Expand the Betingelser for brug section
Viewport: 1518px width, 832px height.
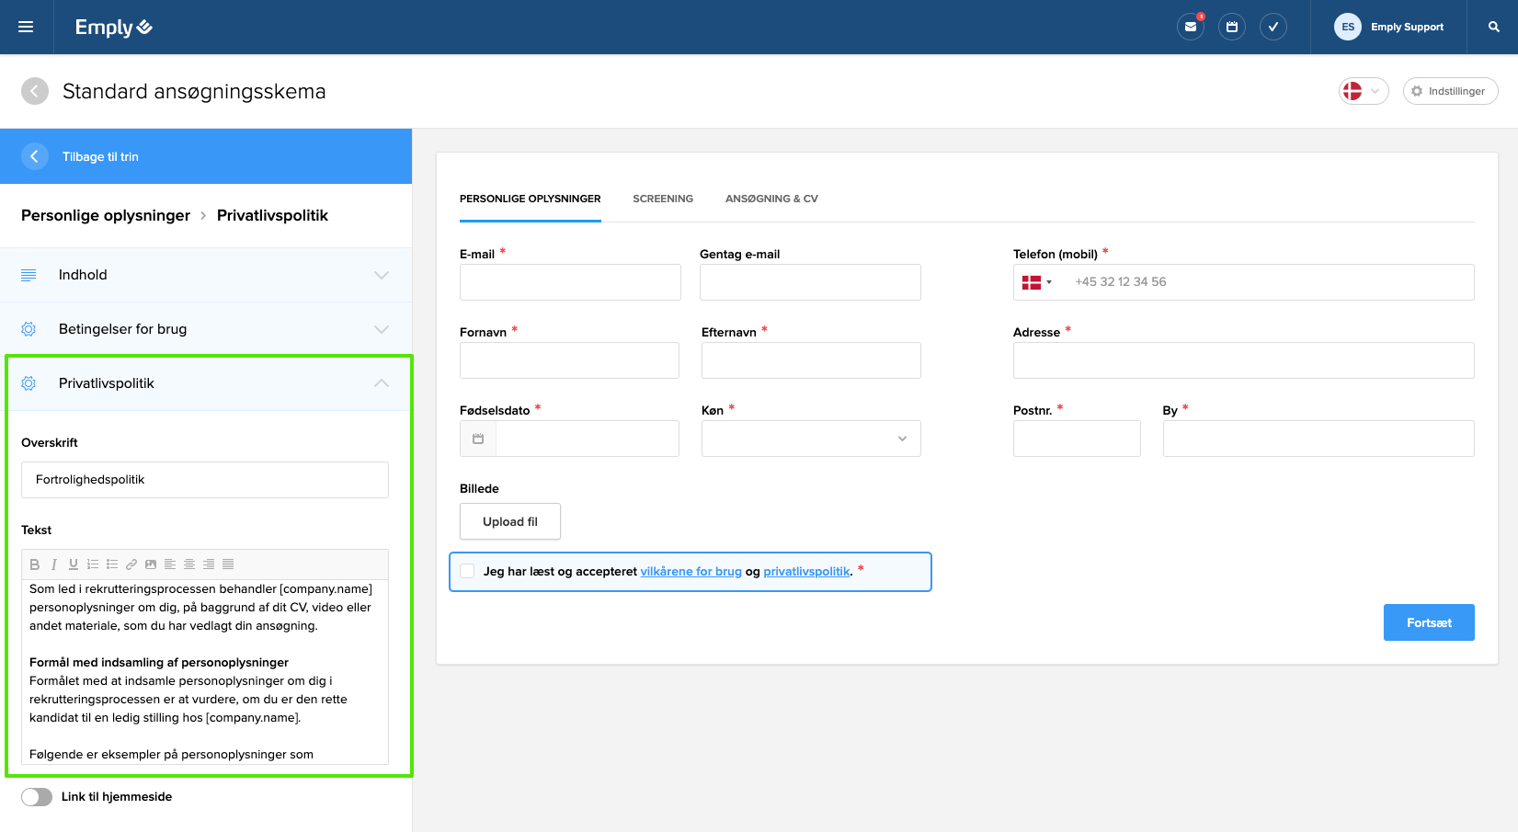[205, 329]
